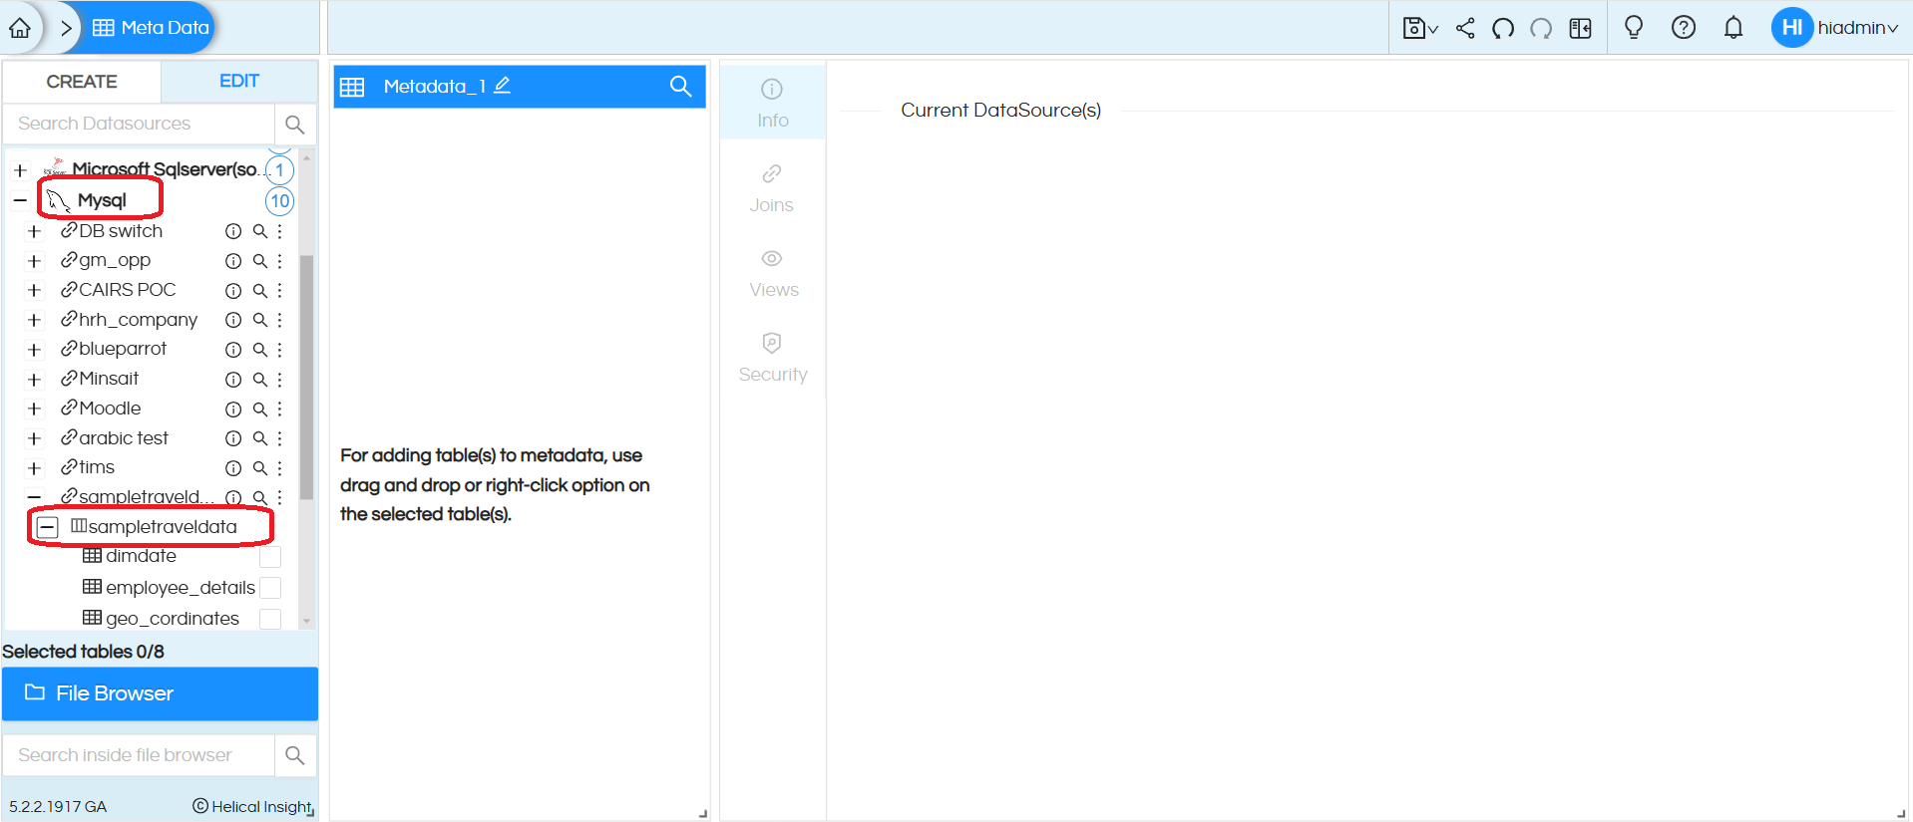Click the Mysql count badge 10

click(x=279, y=201)
